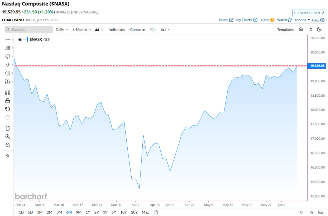
Task: Collapse the drawing tools sidebar
Action: point(8,156)
